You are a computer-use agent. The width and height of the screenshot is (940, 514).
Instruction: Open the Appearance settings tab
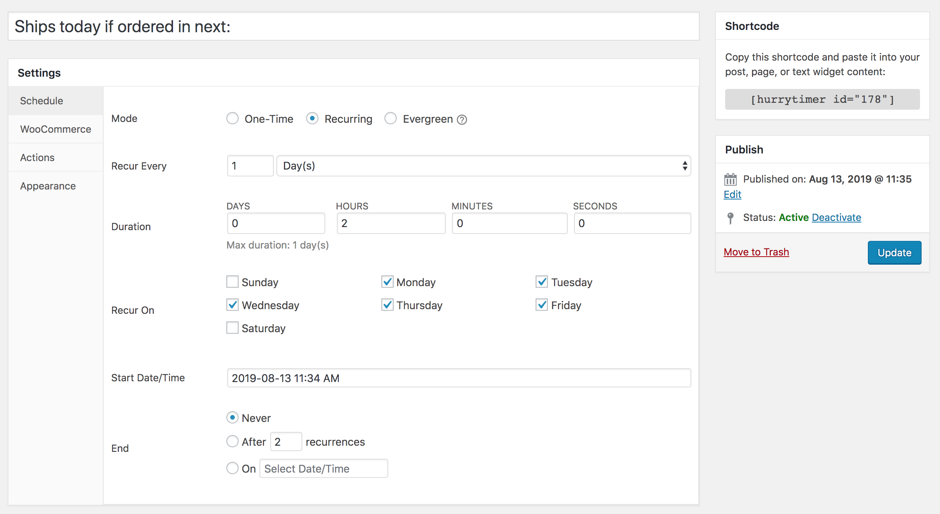point(48,186)
